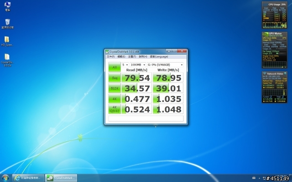Image resolution: width=292 pixels, height=182 pixels.
Task: Click the Seq write result 78.95
Action: 168,78
